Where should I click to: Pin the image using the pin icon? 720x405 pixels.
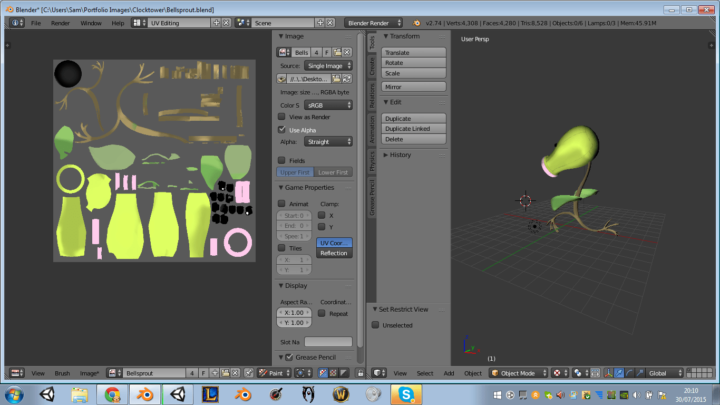point(249,373)
